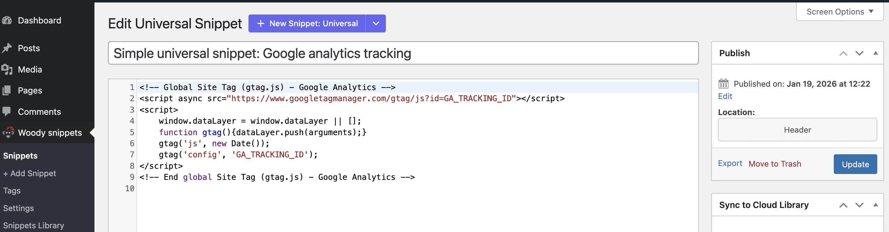Screen dimensions: 889x232
Task: Toggle the Publish panel collapse triangle
Action: pos(875,53)
